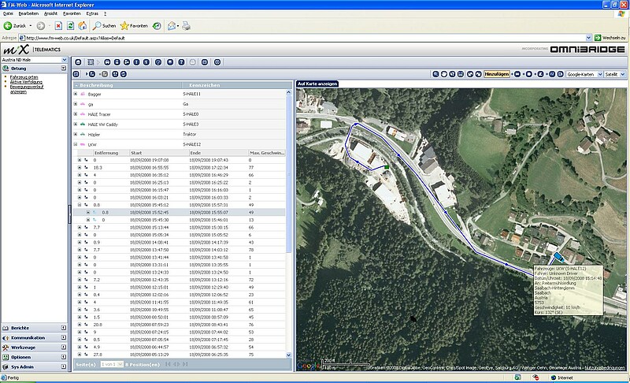Viewport: 630px width, 383px height.
Task: Click the trip icon on the 18.3 distance row
Action: click(x=86, y=168)
